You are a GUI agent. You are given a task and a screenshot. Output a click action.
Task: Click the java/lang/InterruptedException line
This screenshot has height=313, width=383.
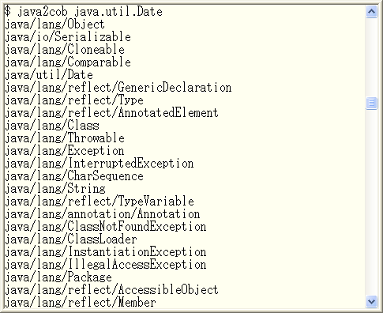(x=100, y=164)
